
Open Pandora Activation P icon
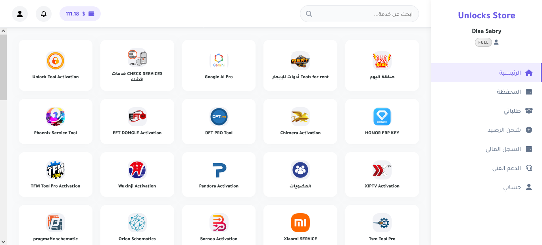219,170
